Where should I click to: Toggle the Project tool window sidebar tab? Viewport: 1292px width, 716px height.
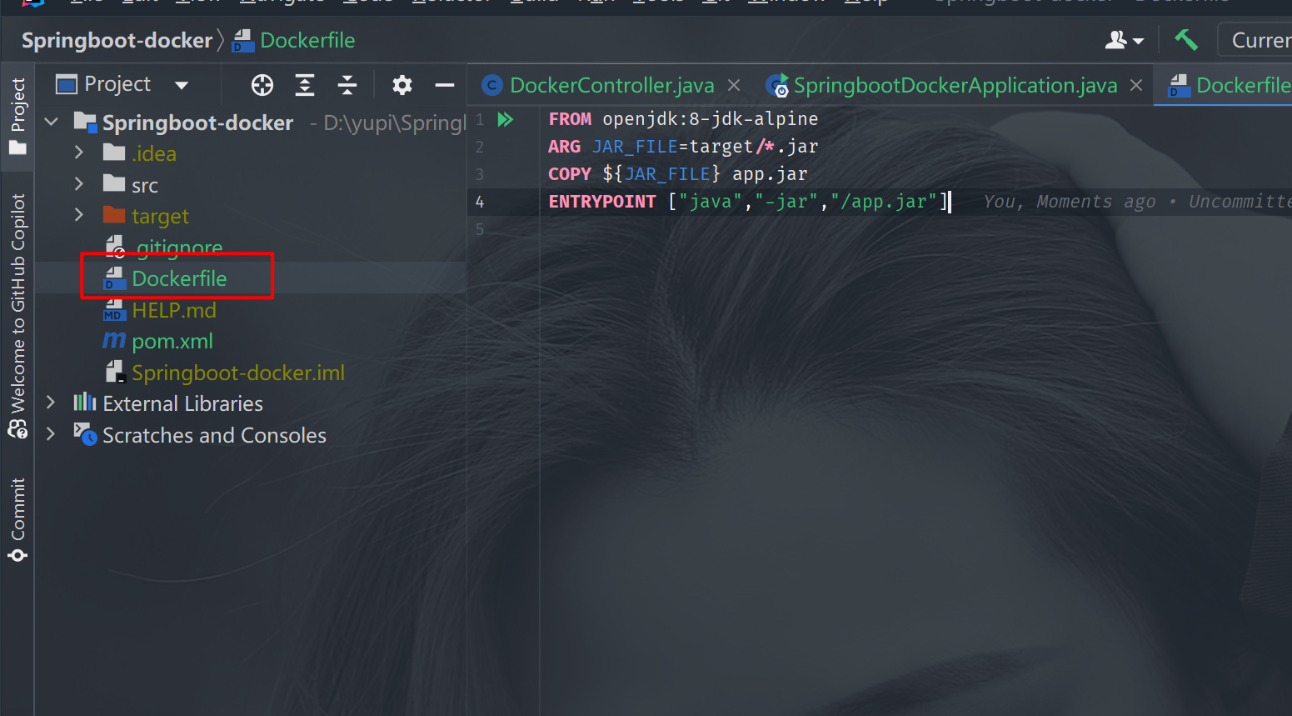tap(17, 115)
